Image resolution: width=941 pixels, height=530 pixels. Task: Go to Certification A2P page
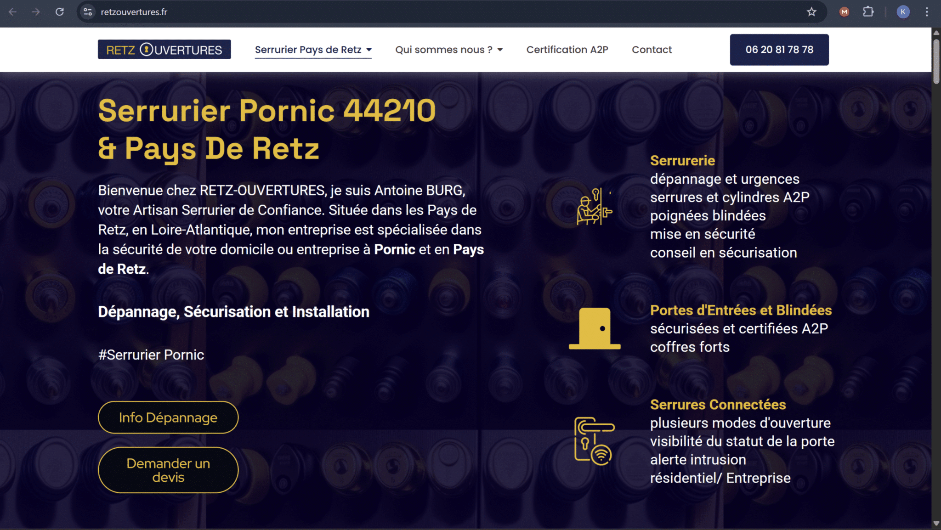tap(567, 50)
